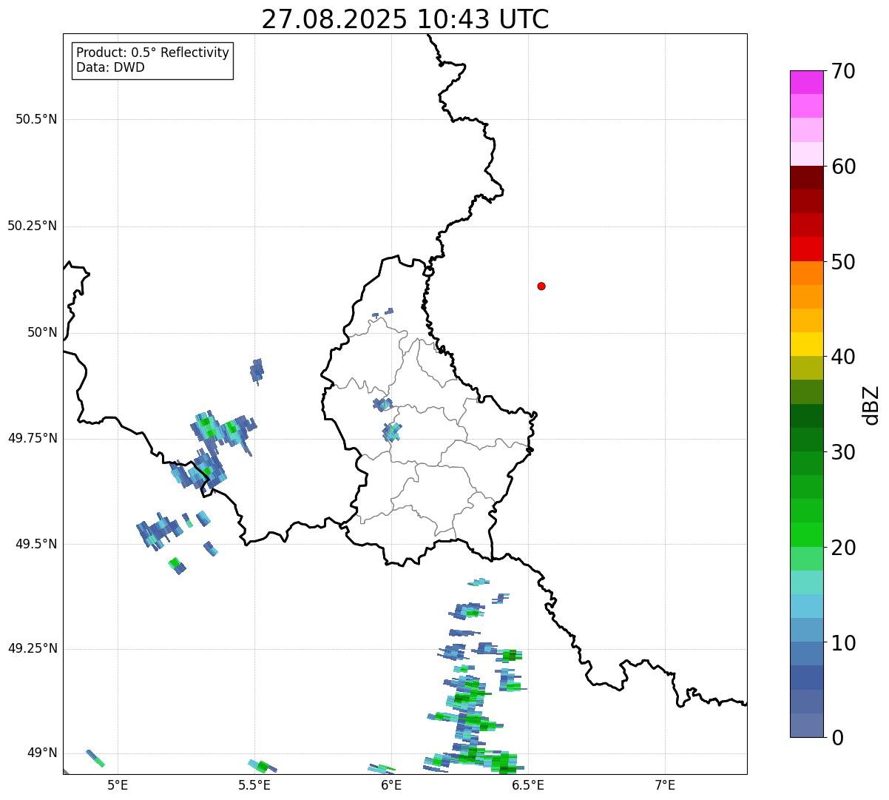Click the 50.5°N latitude label

tap(36, 119)
